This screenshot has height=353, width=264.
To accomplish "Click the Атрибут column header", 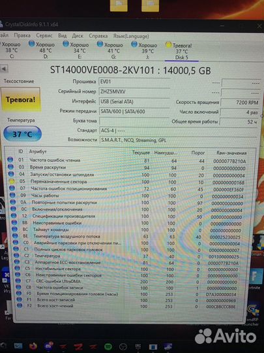I will (x=38, y=152).
